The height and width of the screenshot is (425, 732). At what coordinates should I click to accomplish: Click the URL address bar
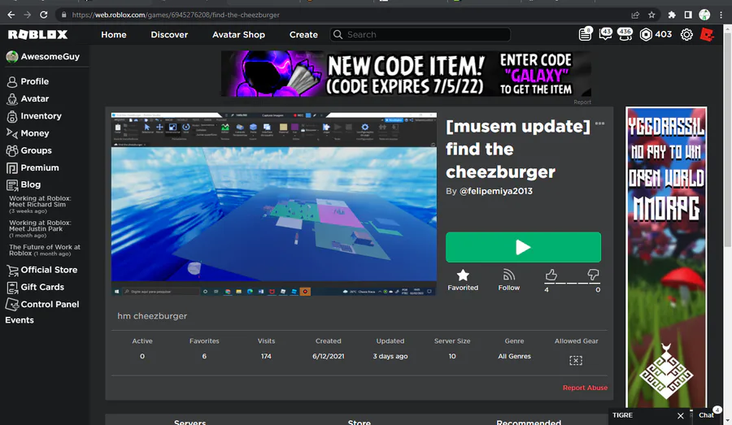(346, 15)
